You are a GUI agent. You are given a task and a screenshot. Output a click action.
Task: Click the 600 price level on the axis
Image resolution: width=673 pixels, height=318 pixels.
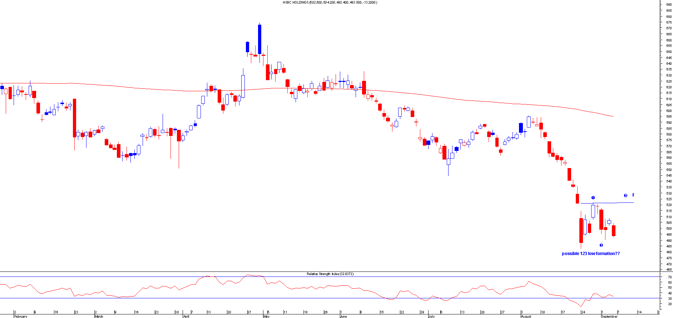668,111
